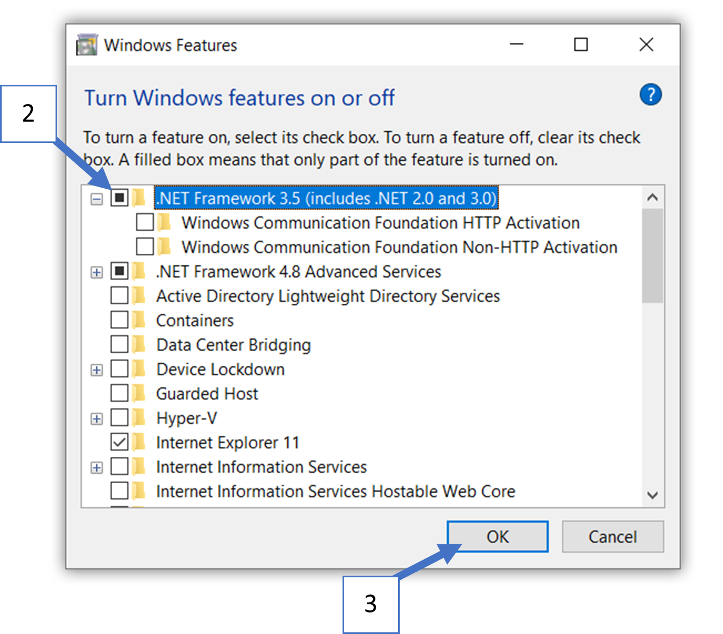The height and width of the screenshot is (634, 723).
Task: Click the scrollbar up arrow in features list
Action: 653,197
